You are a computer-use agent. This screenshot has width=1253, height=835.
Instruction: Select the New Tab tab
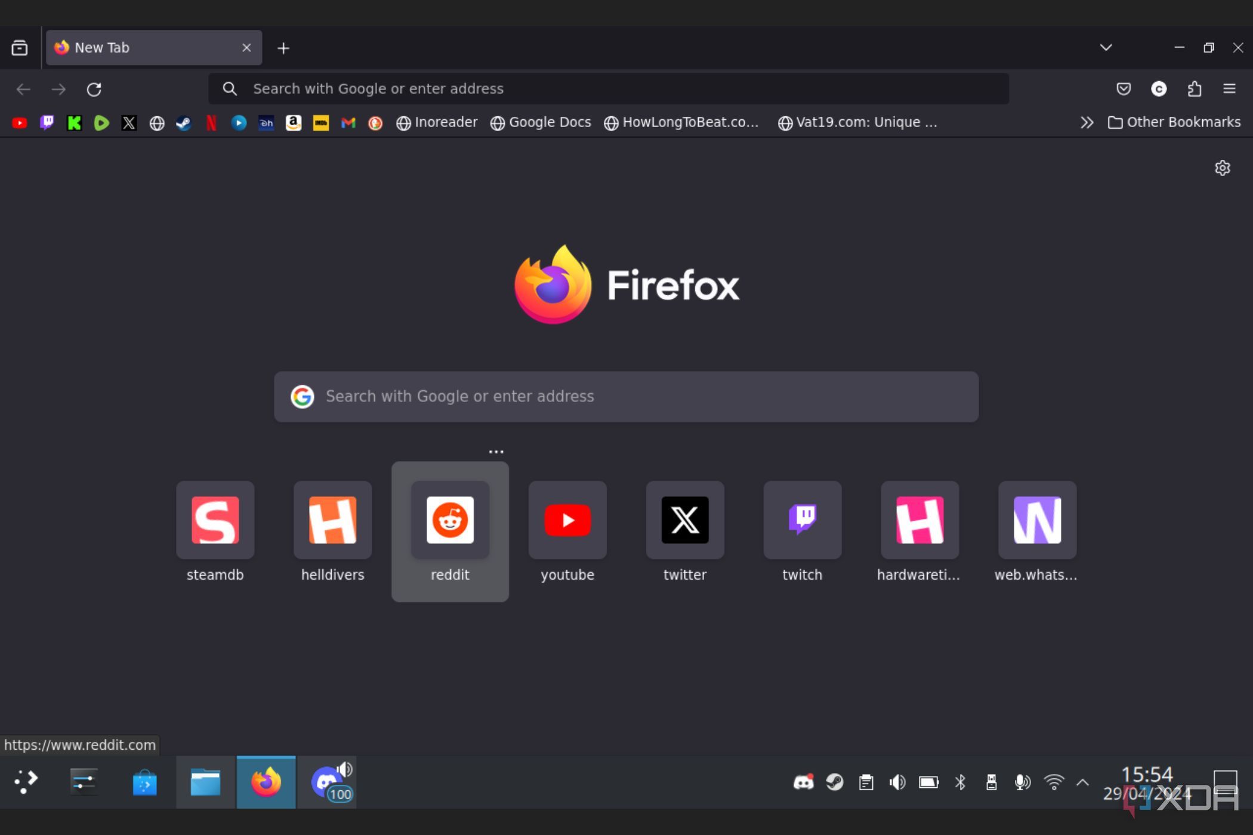(154, 48)
